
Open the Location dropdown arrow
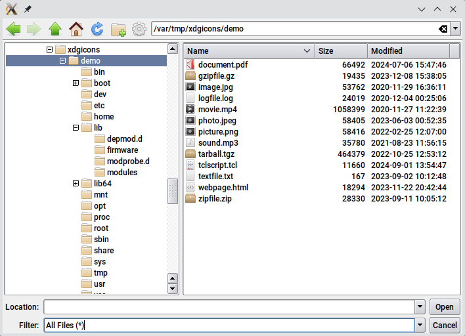click(420, 306)
